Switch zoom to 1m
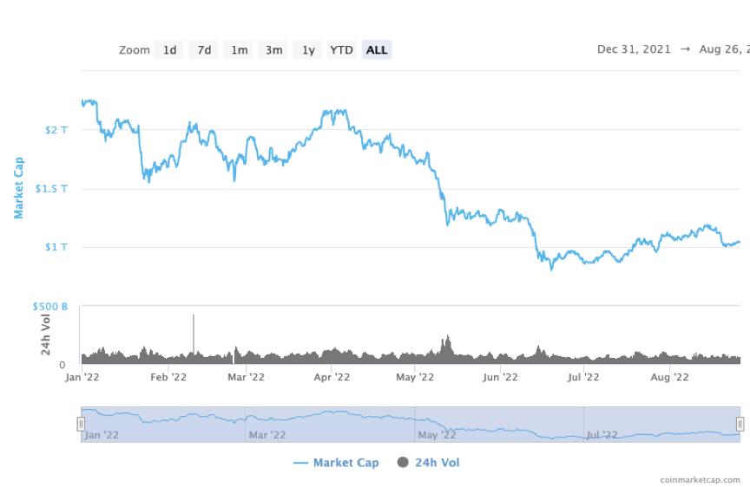Viewport: 750px width, 487px height. click(x=240, y=49)
